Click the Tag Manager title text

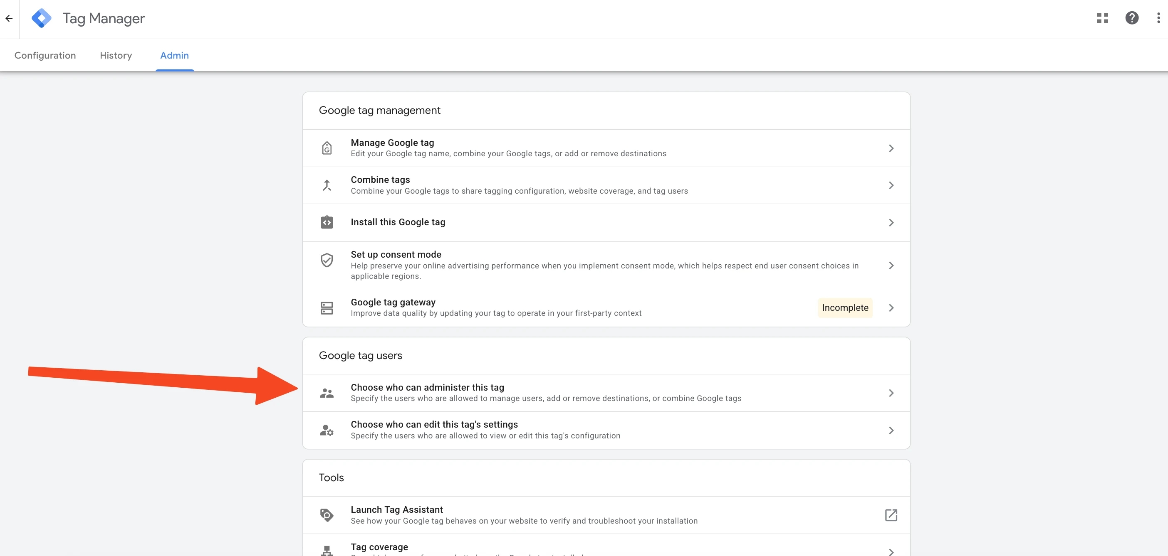(x=104, y=19)
